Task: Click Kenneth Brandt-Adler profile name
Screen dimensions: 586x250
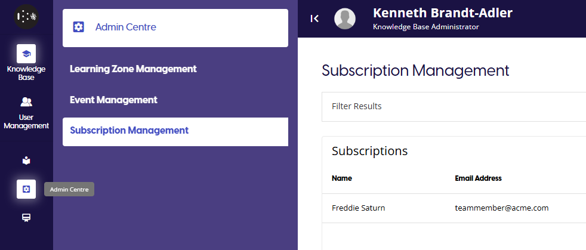Action: point(442,13)
